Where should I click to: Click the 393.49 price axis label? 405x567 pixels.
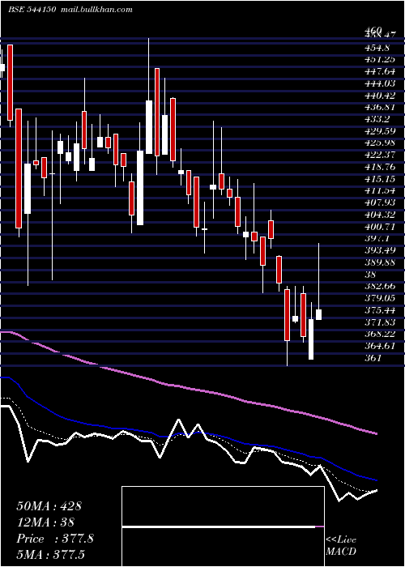point(380,250)
